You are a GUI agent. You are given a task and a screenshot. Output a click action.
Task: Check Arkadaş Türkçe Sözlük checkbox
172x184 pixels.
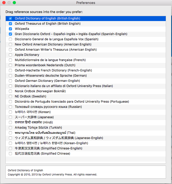pos(10,128)
